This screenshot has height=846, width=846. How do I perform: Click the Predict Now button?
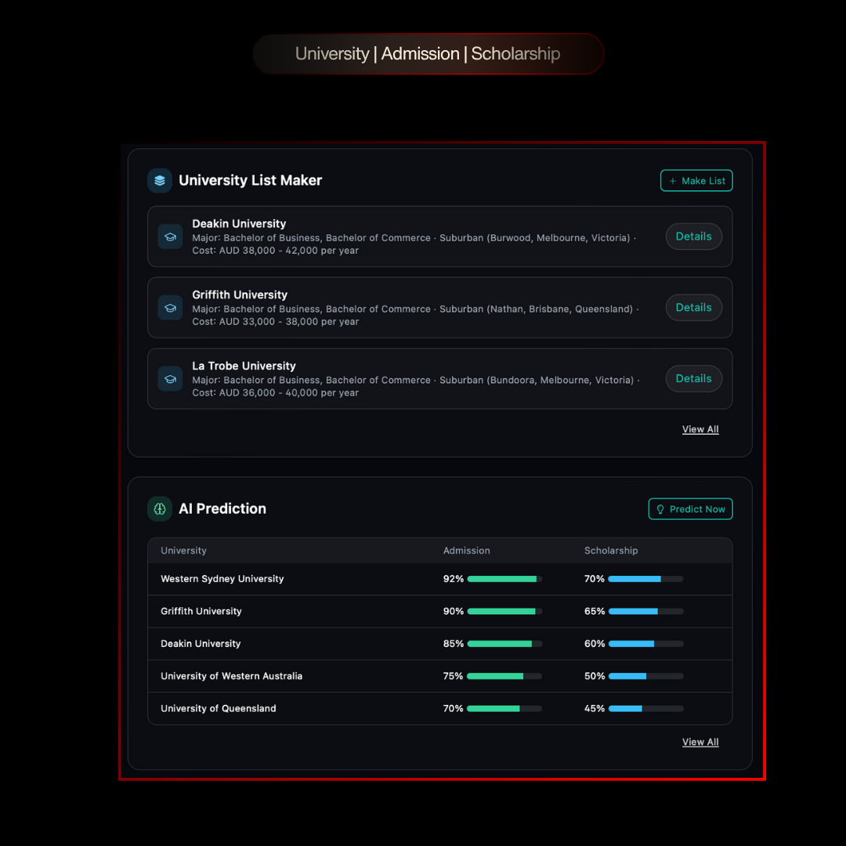click(690, 509)
